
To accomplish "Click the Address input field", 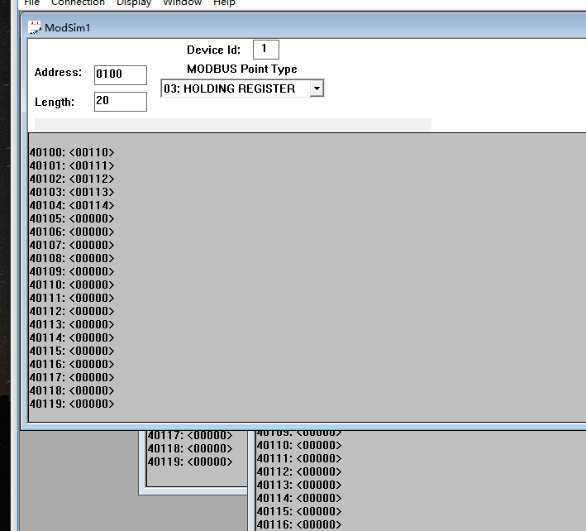I will [121, 74].
